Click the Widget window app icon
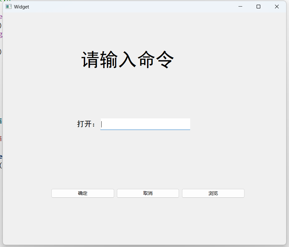Viewport: 289px width, 247px height. tap(8, 7)
